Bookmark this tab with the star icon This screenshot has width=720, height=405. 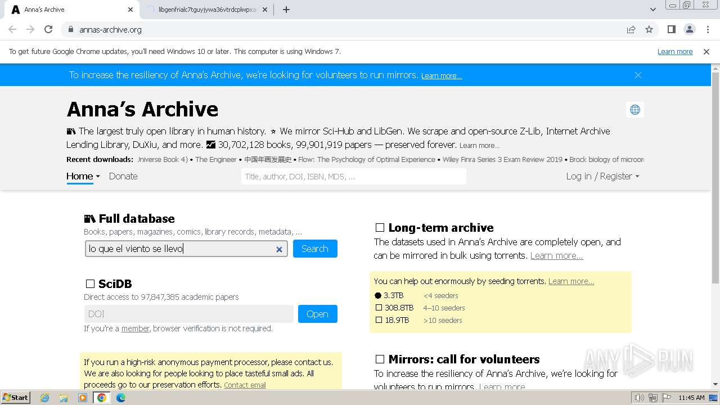pyautogui.click(x=649, y=29)
